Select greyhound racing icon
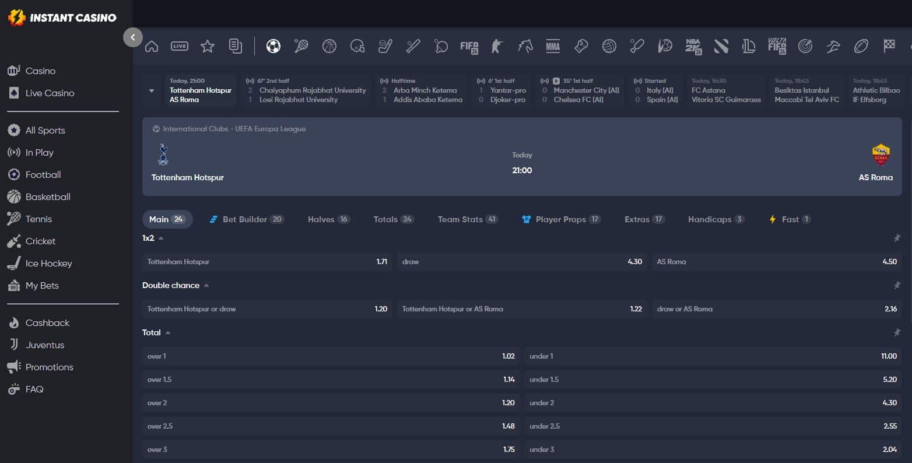 pos(833,46)
